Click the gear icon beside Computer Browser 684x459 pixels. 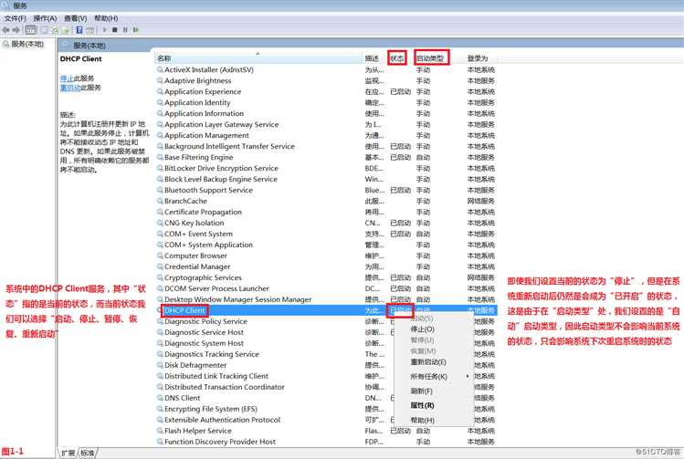pyautogui.click(x=160, y=256)
